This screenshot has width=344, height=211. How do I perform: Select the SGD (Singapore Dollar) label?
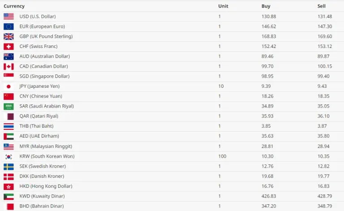coord(44,76)
